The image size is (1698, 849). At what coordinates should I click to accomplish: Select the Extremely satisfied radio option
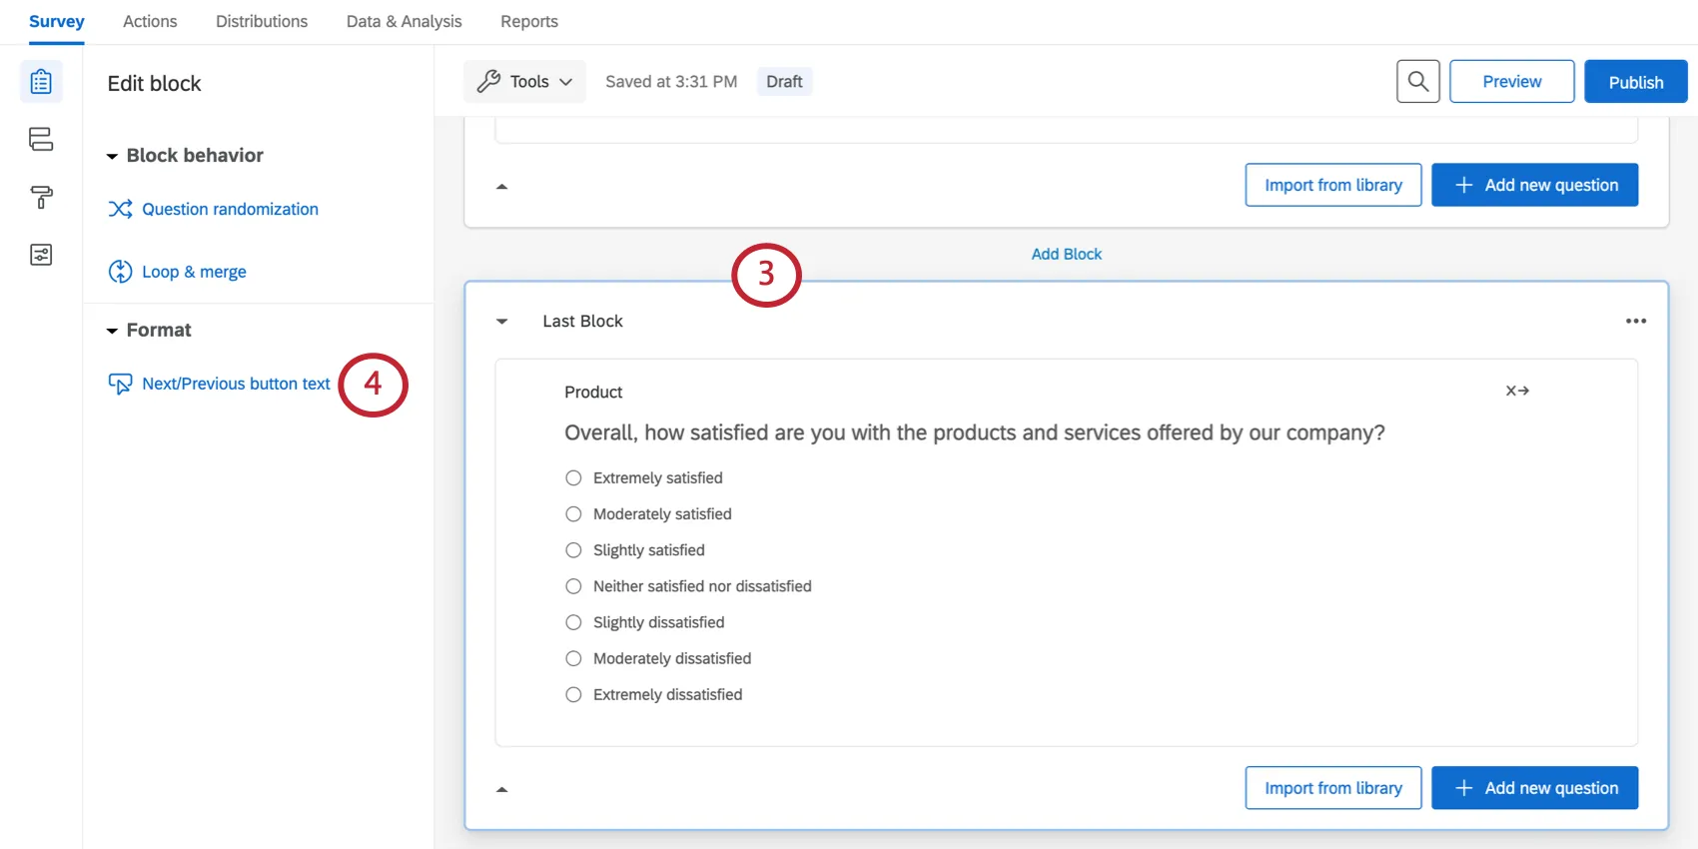tap(573, 478)
